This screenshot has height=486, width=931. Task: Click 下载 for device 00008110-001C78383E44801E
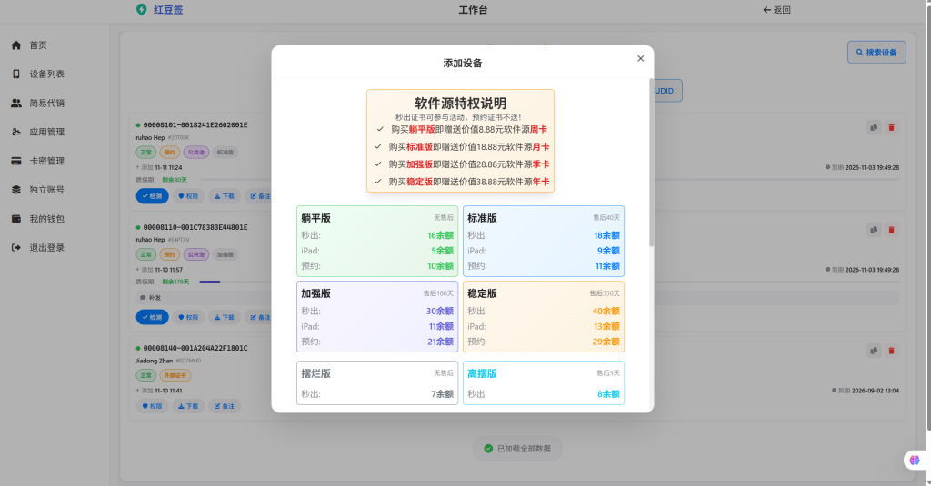point(225,317)
